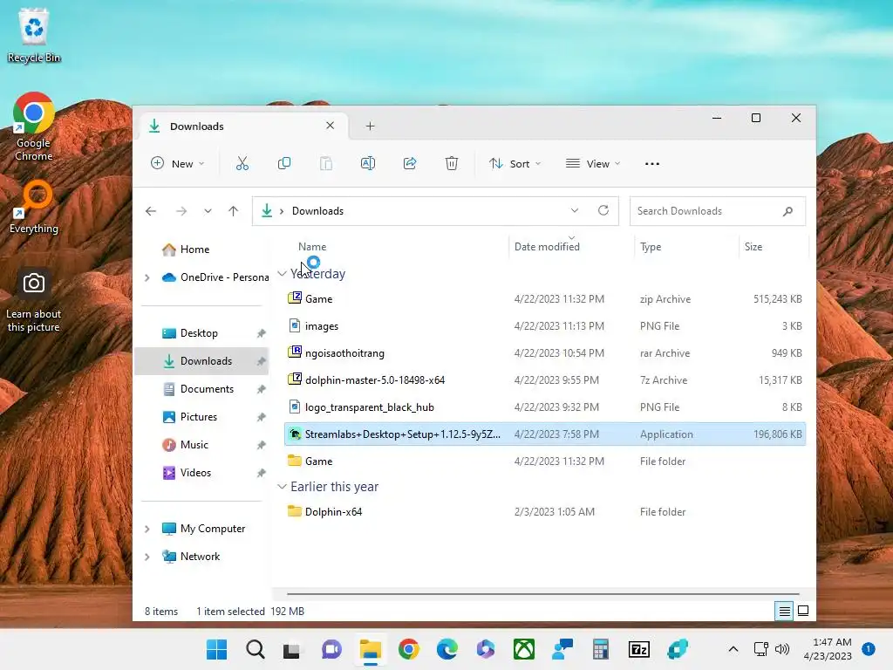The height and width of the screenshot is (670, 893).
Task: Click the Delete trash can icon
Action: coord(452,163)
